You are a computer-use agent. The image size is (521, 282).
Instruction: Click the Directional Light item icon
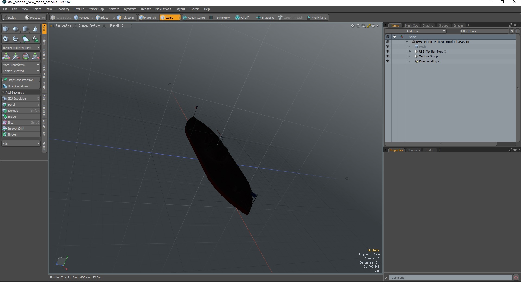click(x=417, y=61)
